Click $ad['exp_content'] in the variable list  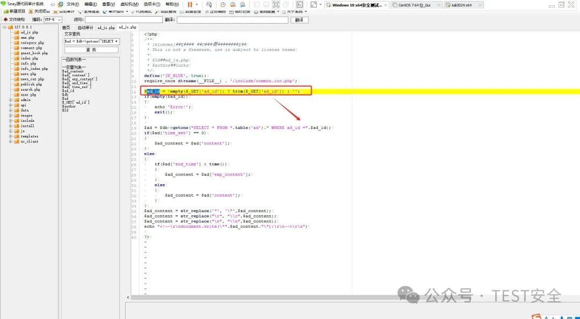click(79, 79)
